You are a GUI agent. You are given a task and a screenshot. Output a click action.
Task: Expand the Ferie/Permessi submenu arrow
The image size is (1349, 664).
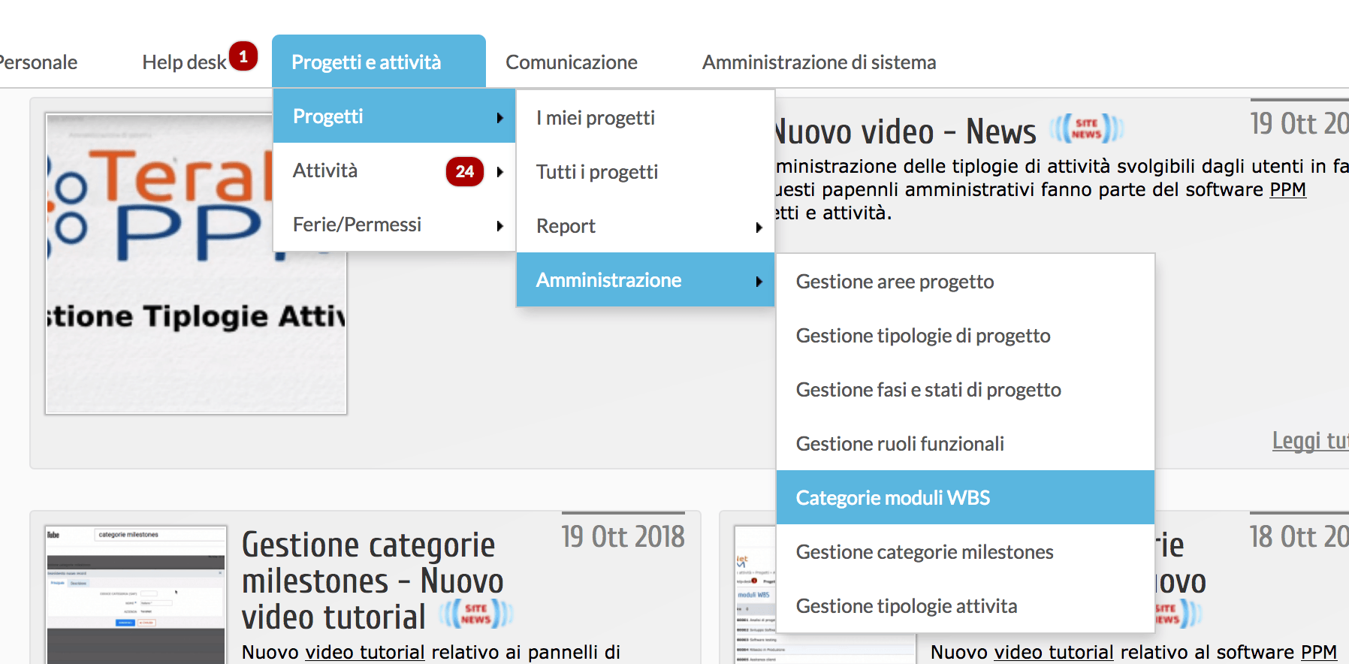499,226
